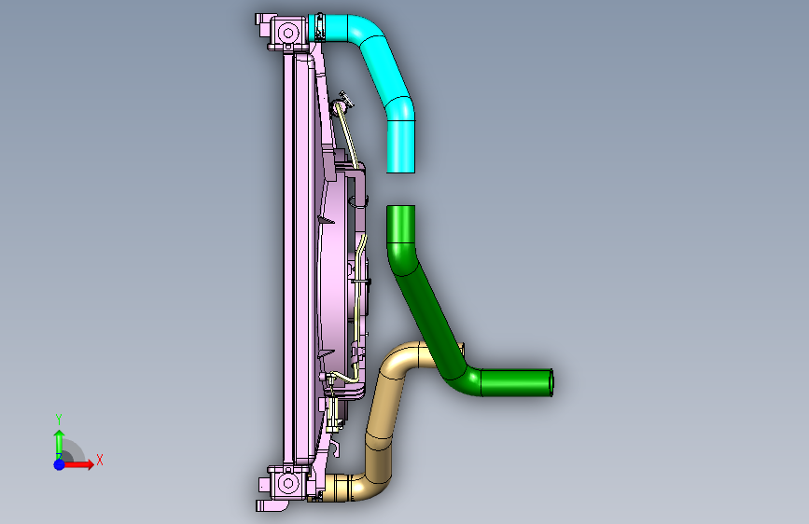Select the pink radiator core body

(299, 258)
